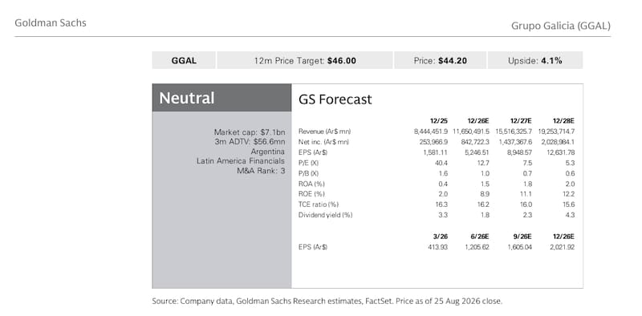Click the Latin America Financials label
This screenshot has width=642, height=316.
click(x=241, y=161)
